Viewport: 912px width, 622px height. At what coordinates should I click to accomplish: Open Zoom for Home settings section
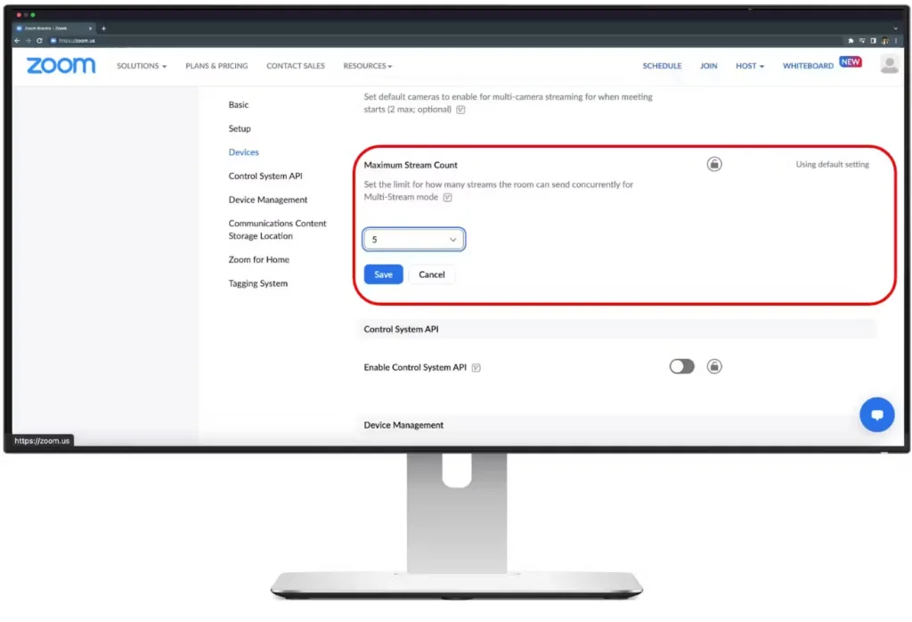[258, 259]
